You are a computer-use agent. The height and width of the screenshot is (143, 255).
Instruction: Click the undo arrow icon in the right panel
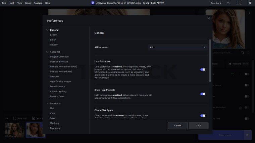click(233, 74)
